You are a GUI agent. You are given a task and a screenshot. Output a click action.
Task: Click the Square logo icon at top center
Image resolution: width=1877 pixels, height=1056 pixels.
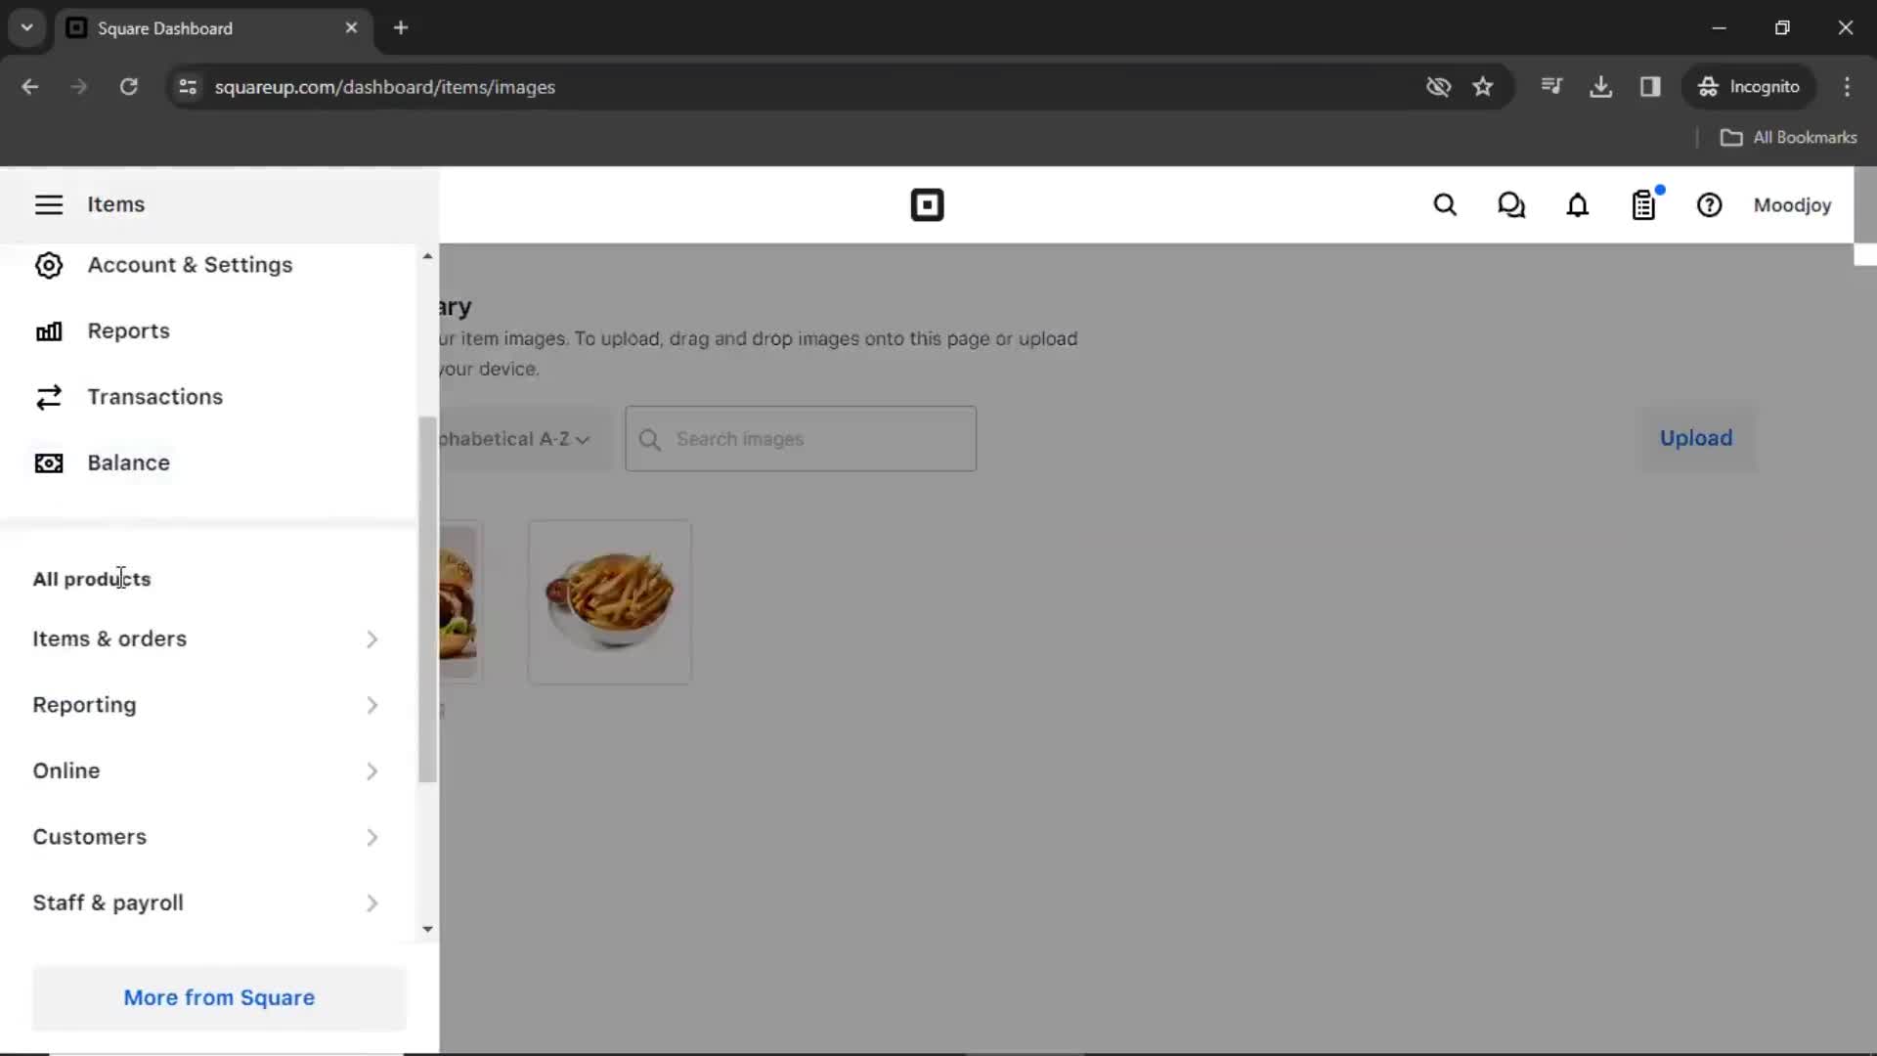(927, 205)
